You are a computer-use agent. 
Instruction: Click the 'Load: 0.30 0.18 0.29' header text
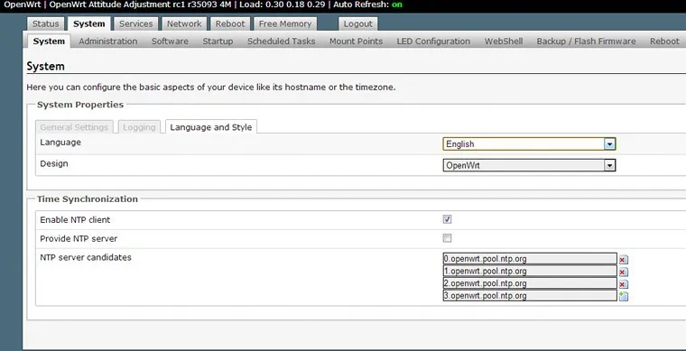tap(283, 5)
